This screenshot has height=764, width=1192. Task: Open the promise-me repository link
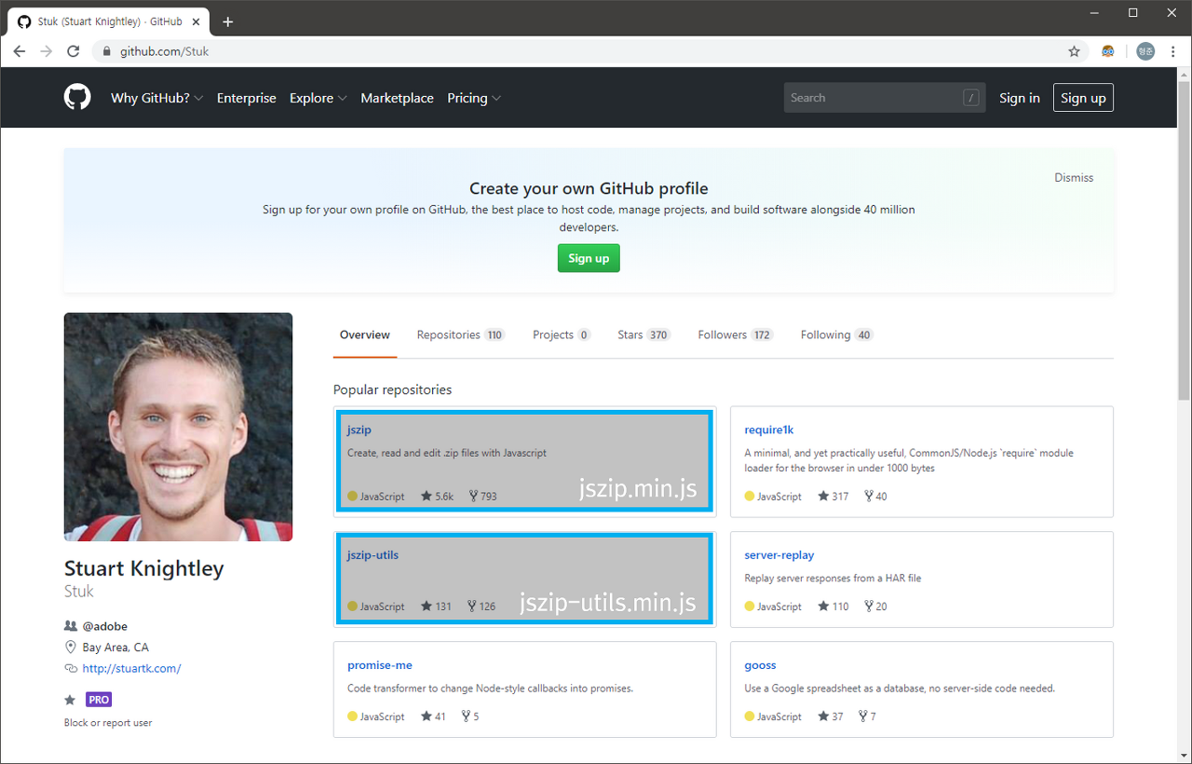pos(380,665)
